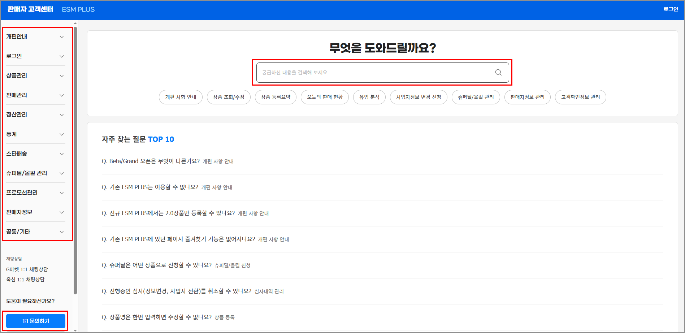Expand the 공통/기타 chevron
Image resolution: width=685 pixels, height=333 pixels.
[62, 232]
